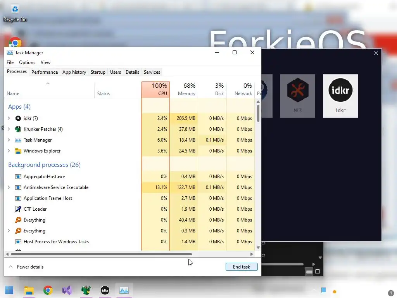Open Visual Studio from the taskbar
The height and width of the screenshot is (298, 397).
tap(67, 290)
